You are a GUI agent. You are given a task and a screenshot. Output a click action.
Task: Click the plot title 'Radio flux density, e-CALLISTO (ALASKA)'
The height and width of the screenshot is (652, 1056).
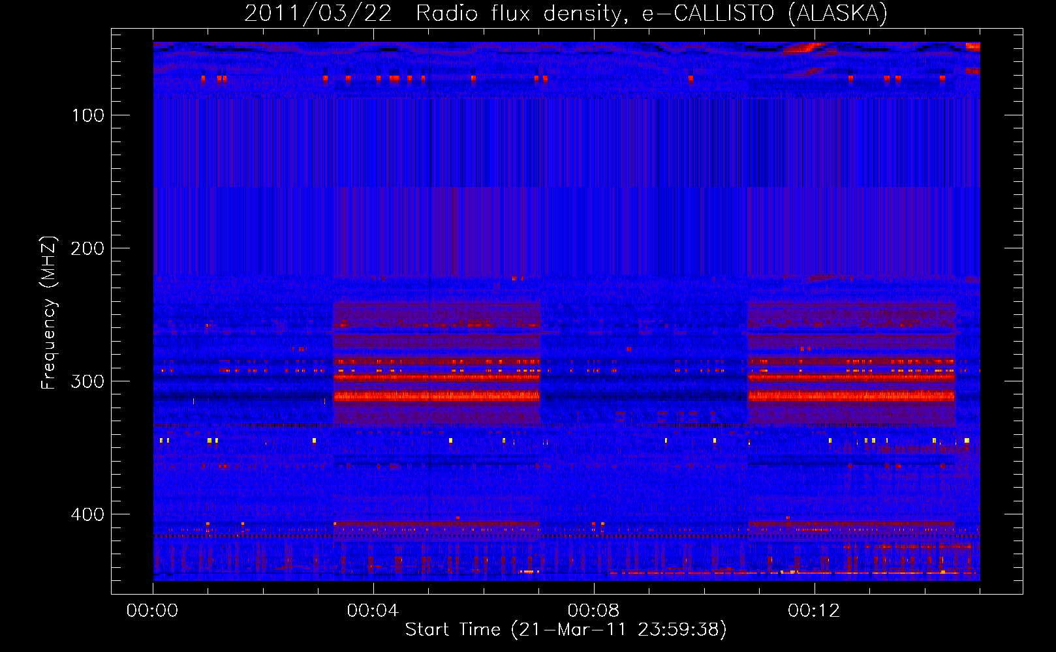click(x=651, y=13)
